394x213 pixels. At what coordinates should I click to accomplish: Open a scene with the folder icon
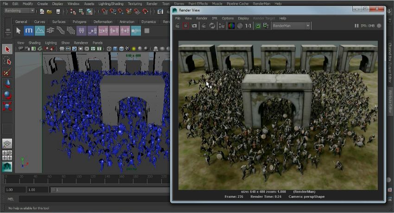pyautogui.click(x=50, y=12)
